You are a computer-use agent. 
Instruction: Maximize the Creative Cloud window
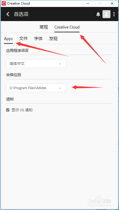[x=100, y=4]
